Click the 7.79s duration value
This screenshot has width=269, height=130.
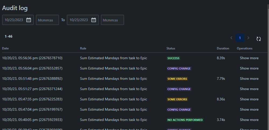pos(221,78)
